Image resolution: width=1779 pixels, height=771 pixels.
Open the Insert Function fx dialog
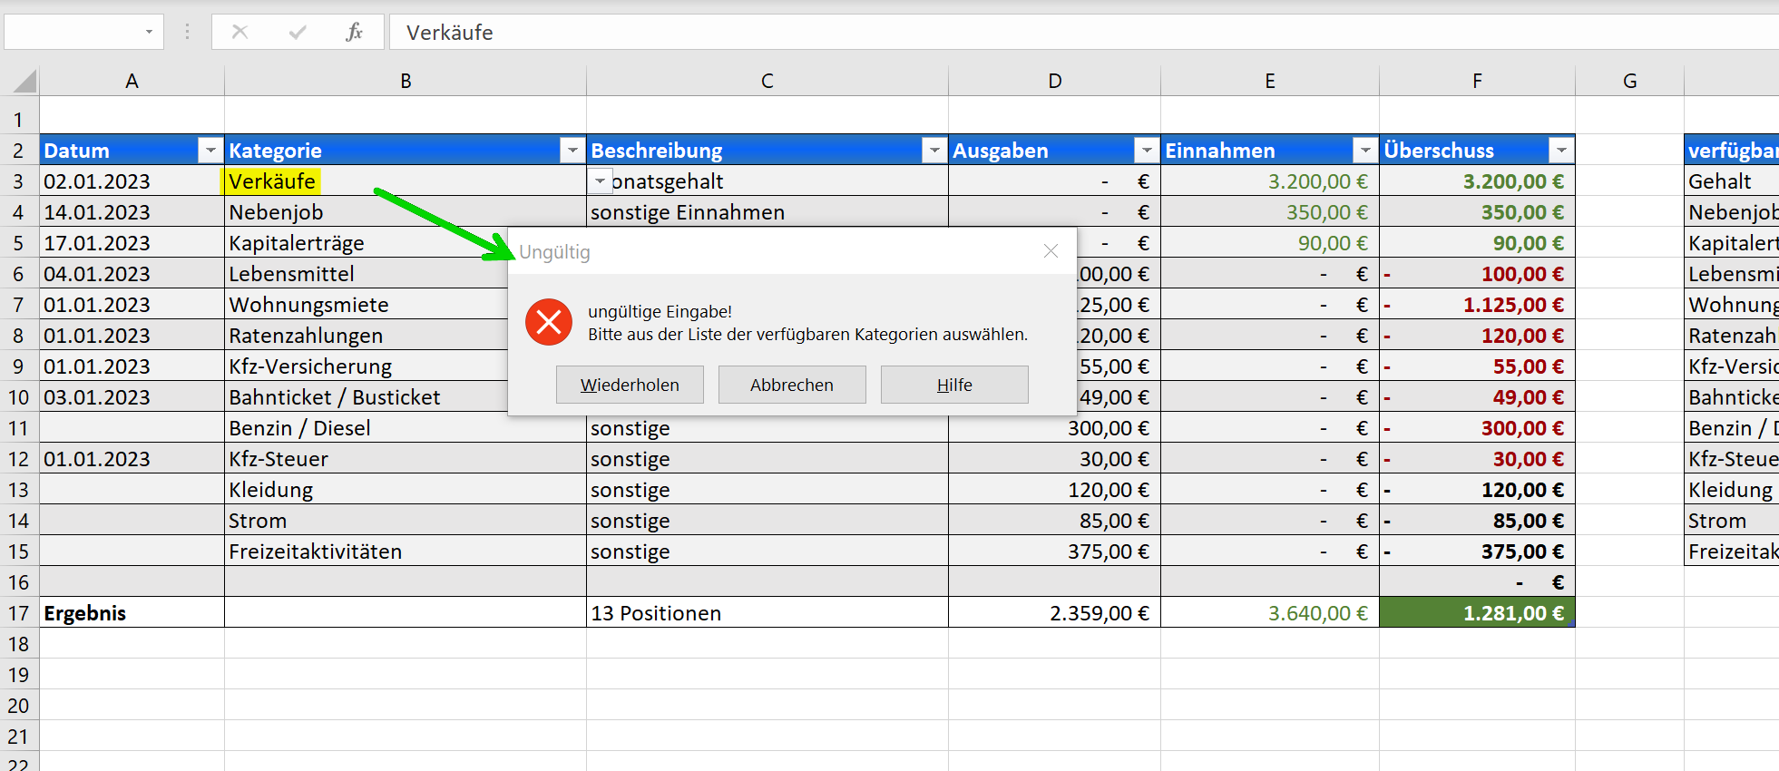354,32
